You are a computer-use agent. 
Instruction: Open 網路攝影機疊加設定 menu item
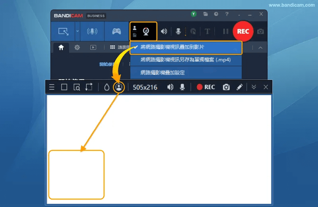[x=186, y=72]
